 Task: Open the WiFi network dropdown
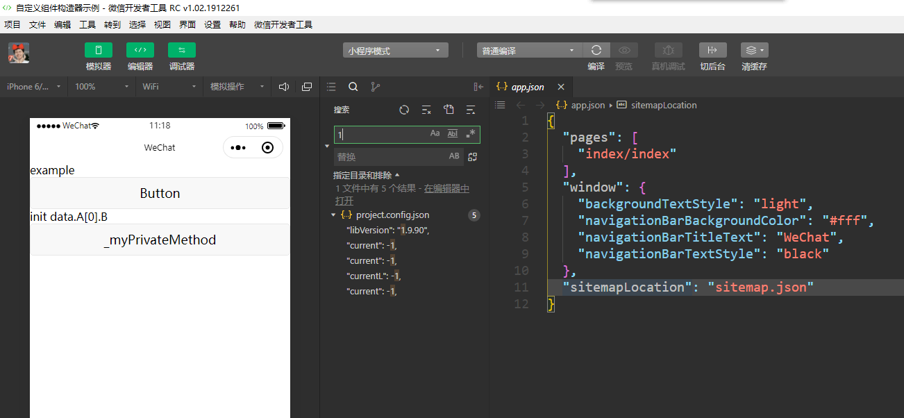(169, 87)
